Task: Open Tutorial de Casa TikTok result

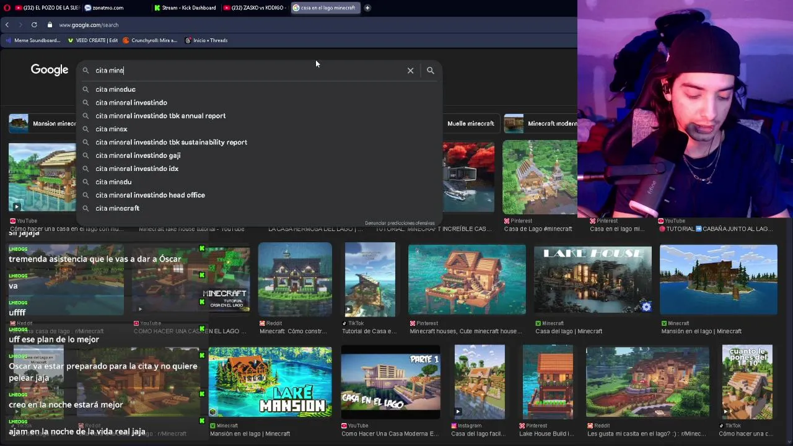Action: (x=369, y=331)
